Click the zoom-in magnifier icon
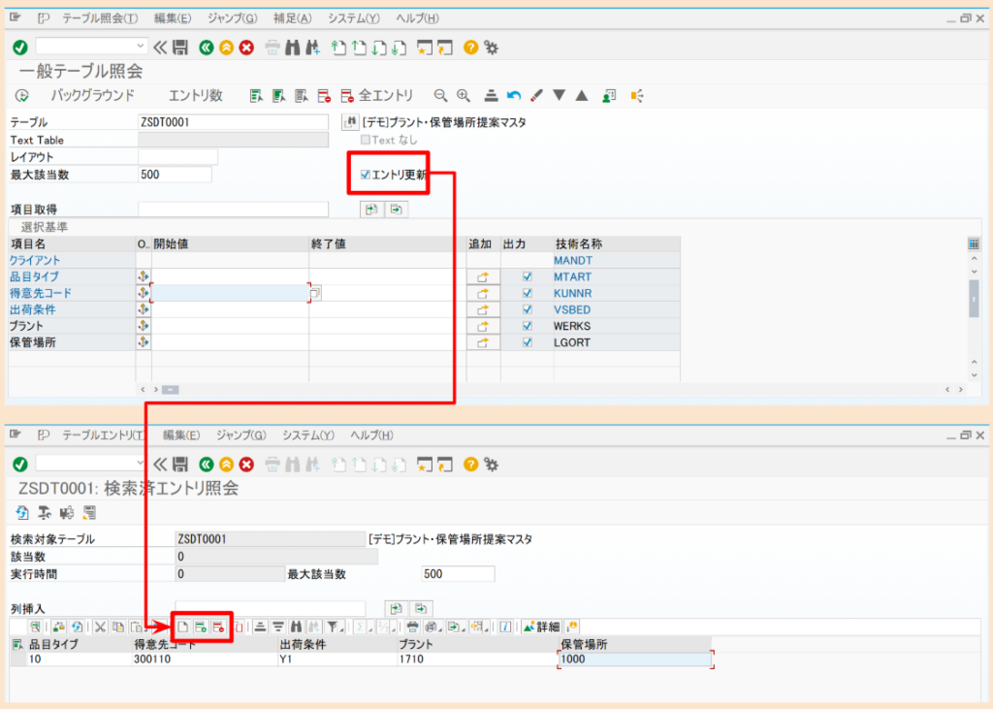The width and height of the screenshot is (993, 709). click(x=461, y=95)
